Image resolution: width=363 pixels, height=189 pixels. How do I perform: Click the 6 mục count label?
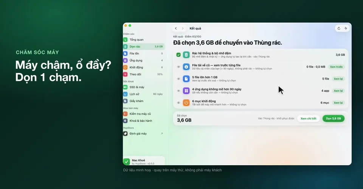tap(325, 103)
